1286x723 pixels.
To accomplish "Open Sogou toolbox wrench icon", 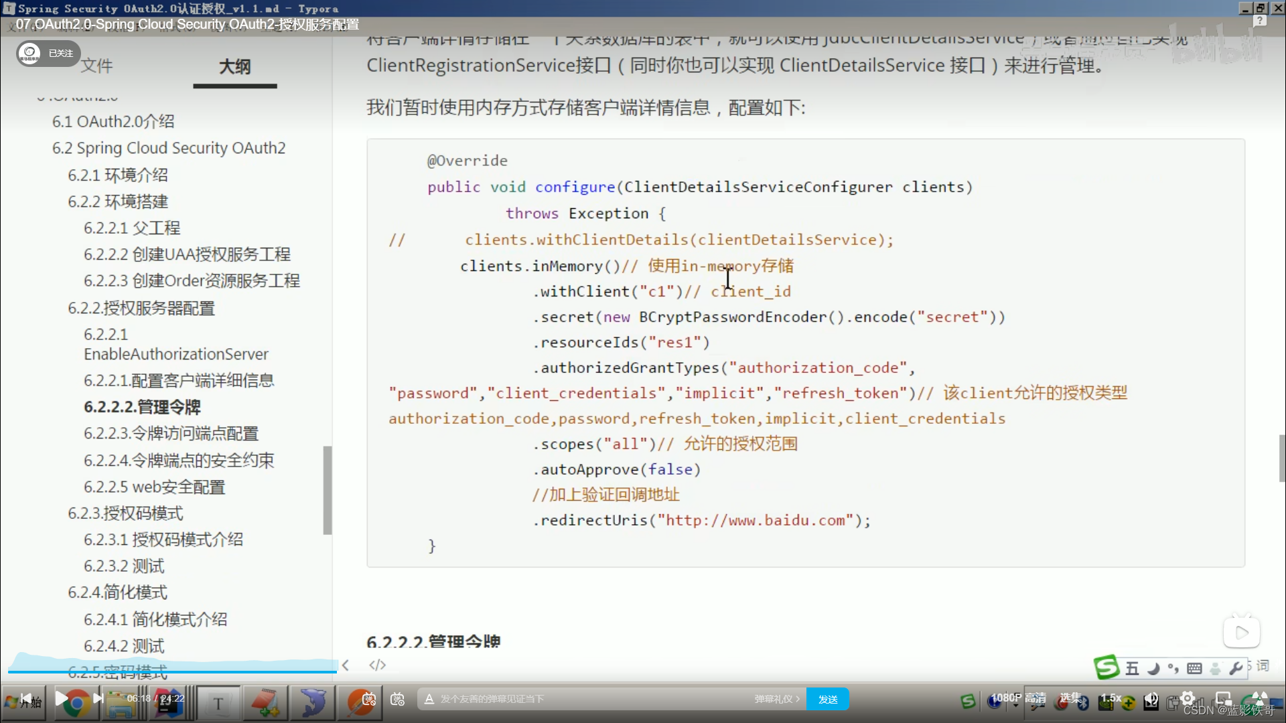I will [1236, 668].
